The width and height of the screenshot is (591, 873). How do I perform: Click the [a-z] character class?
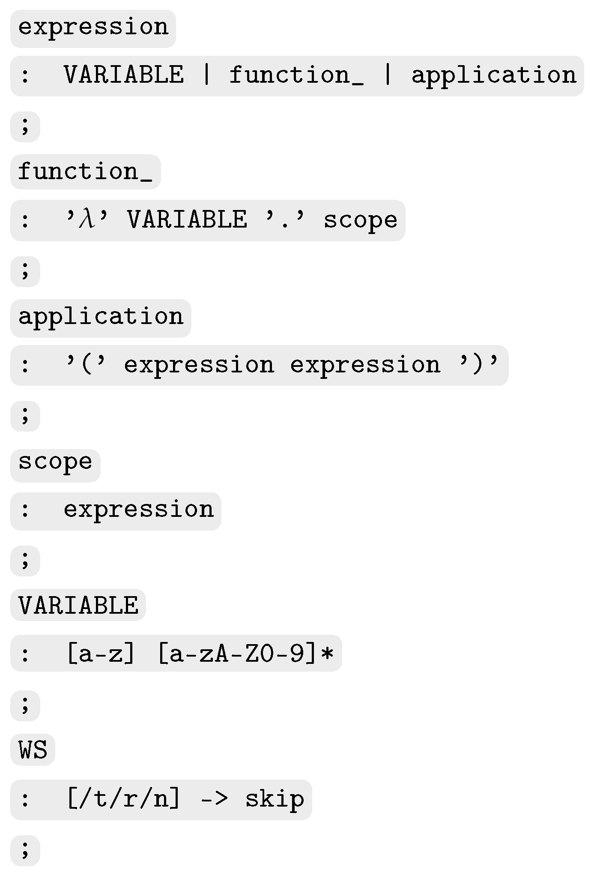click(101, 654)
